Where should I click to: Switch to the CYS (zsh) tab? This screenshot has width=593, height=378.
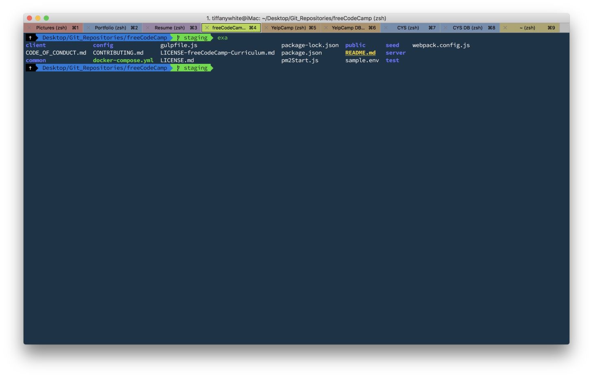(x=410, y=28)
